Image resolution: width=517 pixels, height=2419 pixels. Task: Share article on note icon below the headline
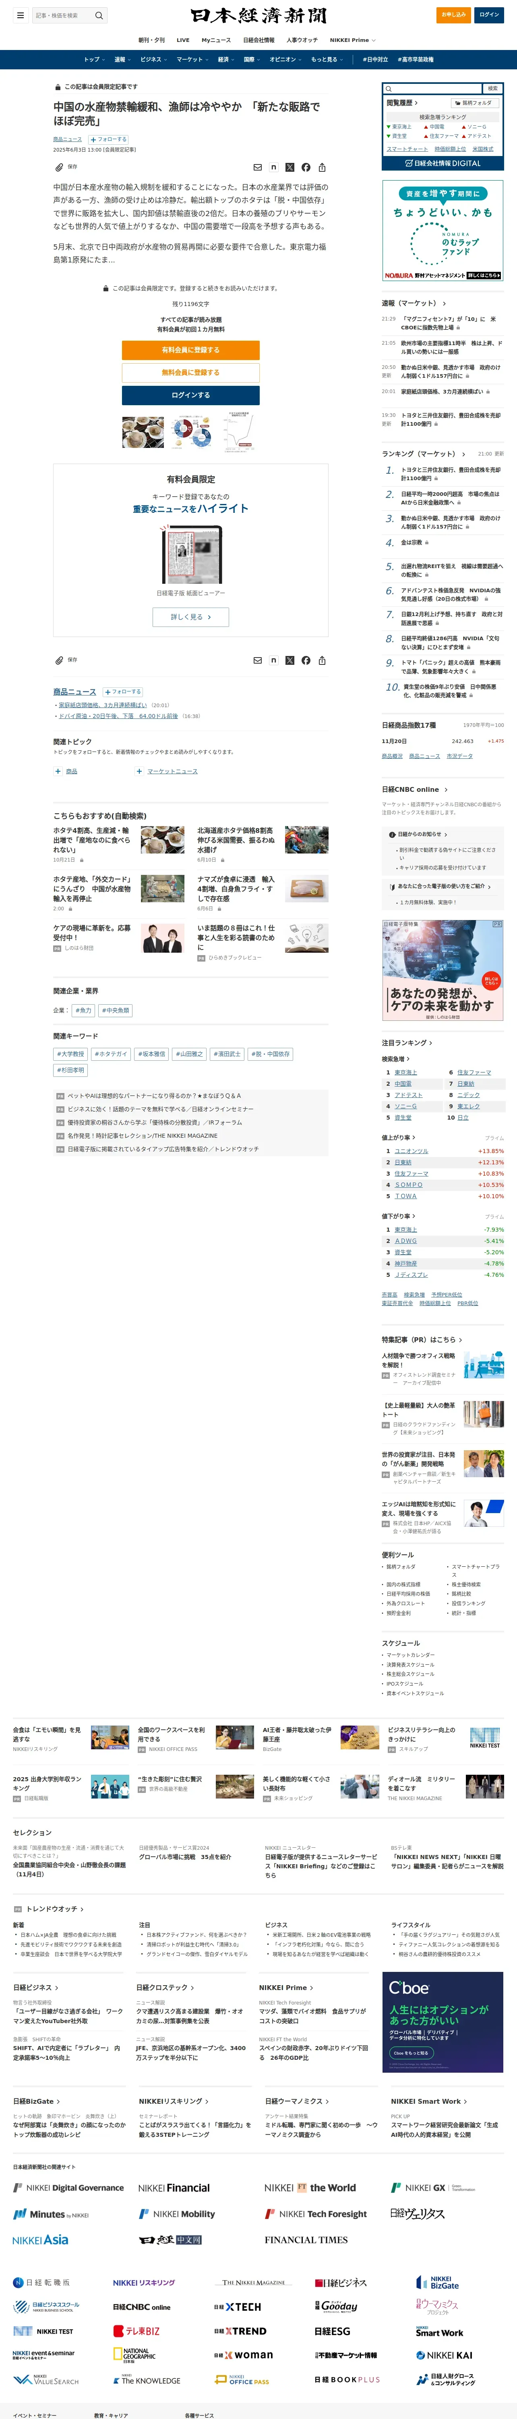click(x=274, y=167)
